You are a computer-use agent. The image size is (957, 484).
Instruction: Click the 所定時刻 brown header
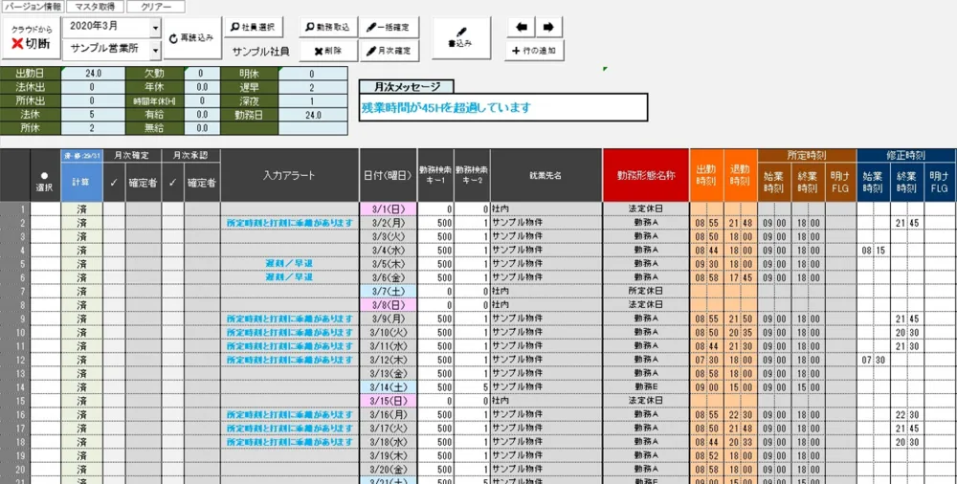point(808,156)
